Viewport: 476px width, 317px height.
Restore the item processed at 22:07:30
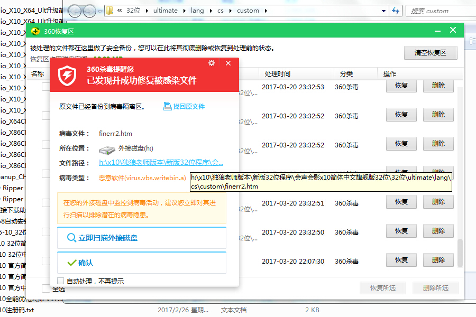coord(401,260)
